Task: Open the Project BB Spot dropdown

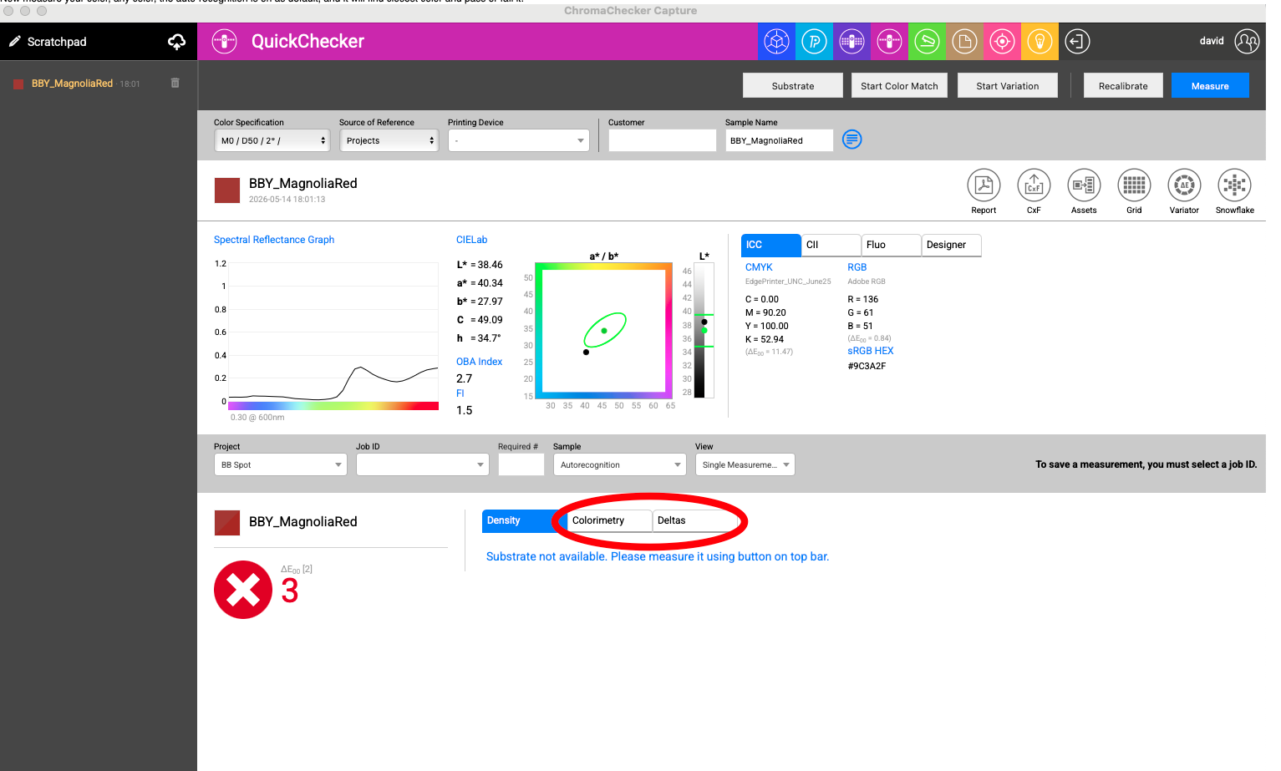Action: (x=280, y=464)
